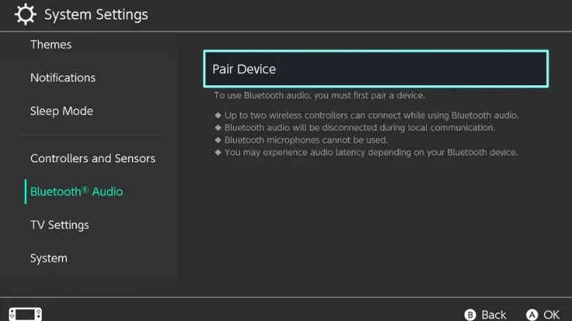This screenshot has width=572, height=321.
Task: Click the Back label in footer
Action: (x=494, y=314)
